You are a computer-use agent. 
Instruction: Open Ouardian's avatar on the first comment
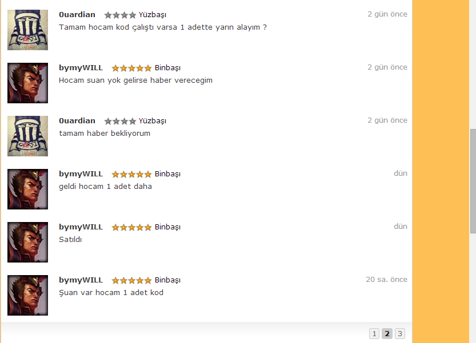(x=27, y=30)
